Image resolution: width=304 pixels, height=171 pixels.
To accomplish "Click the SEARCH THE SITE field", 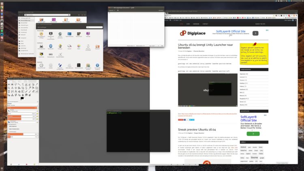I will (260, 24).
